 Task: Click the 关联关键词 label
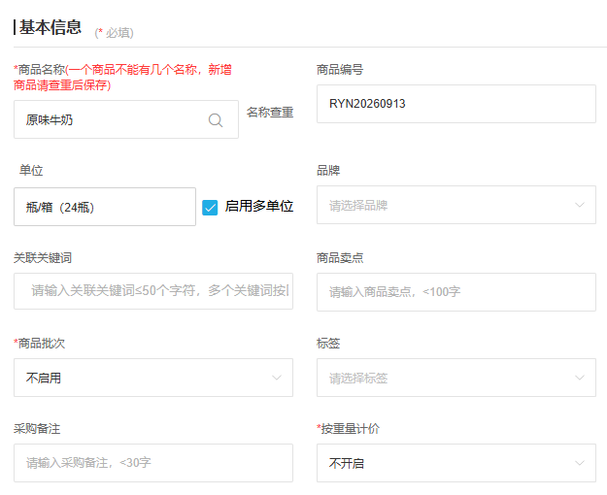(43, 258)
